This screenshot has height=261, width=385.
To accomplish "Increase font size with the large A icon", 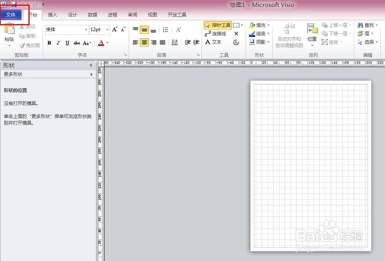I will click(115, 30).
